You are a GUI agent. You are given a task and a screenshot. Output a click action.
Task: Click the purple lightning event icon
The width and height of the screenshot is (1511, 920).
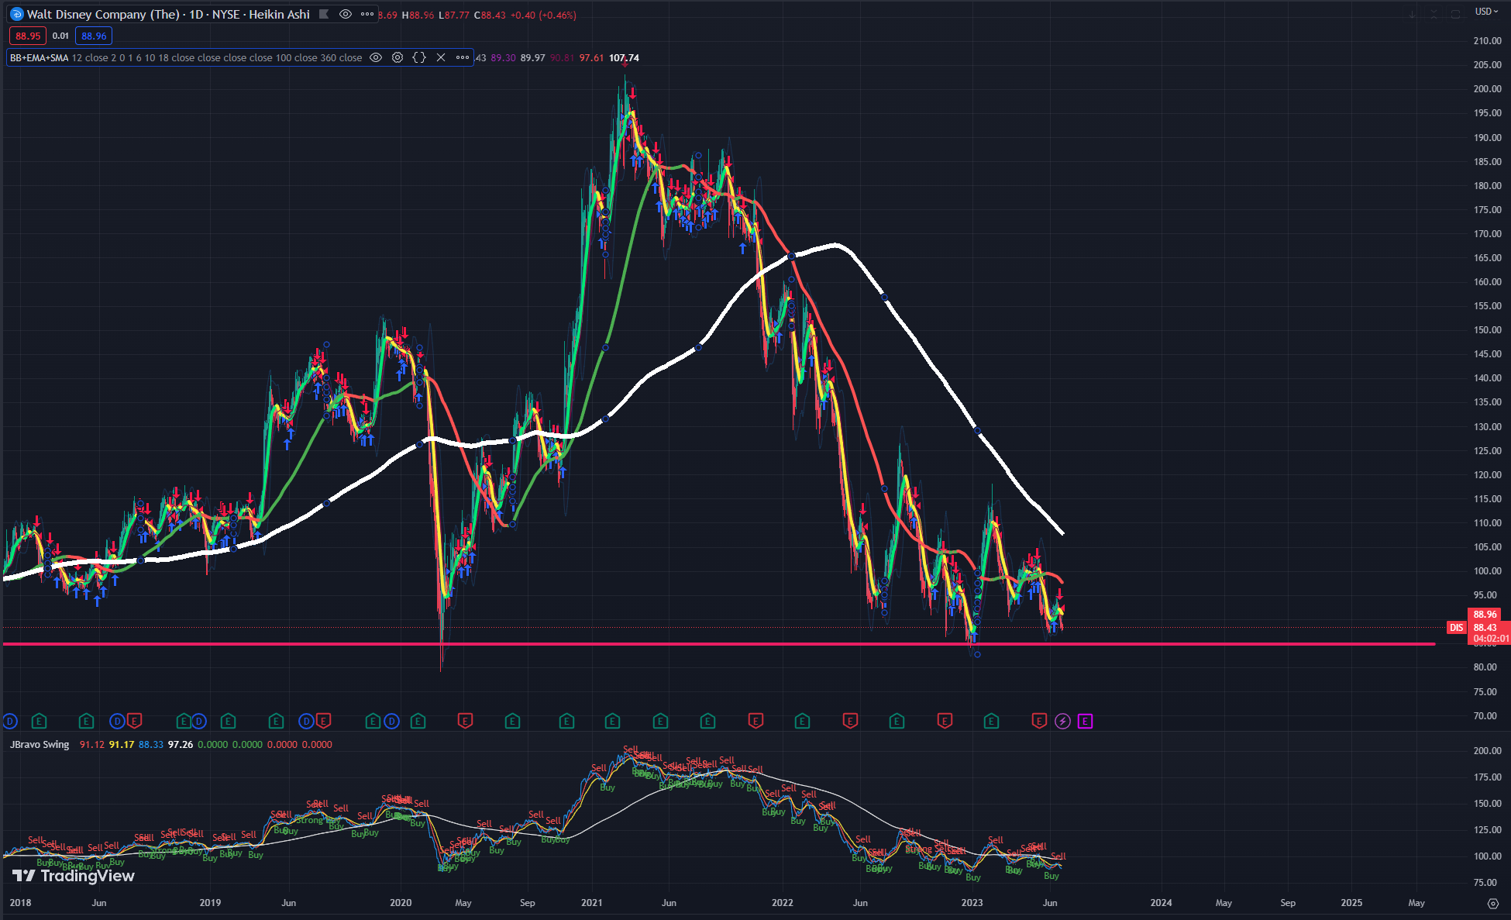[1062, 722]
